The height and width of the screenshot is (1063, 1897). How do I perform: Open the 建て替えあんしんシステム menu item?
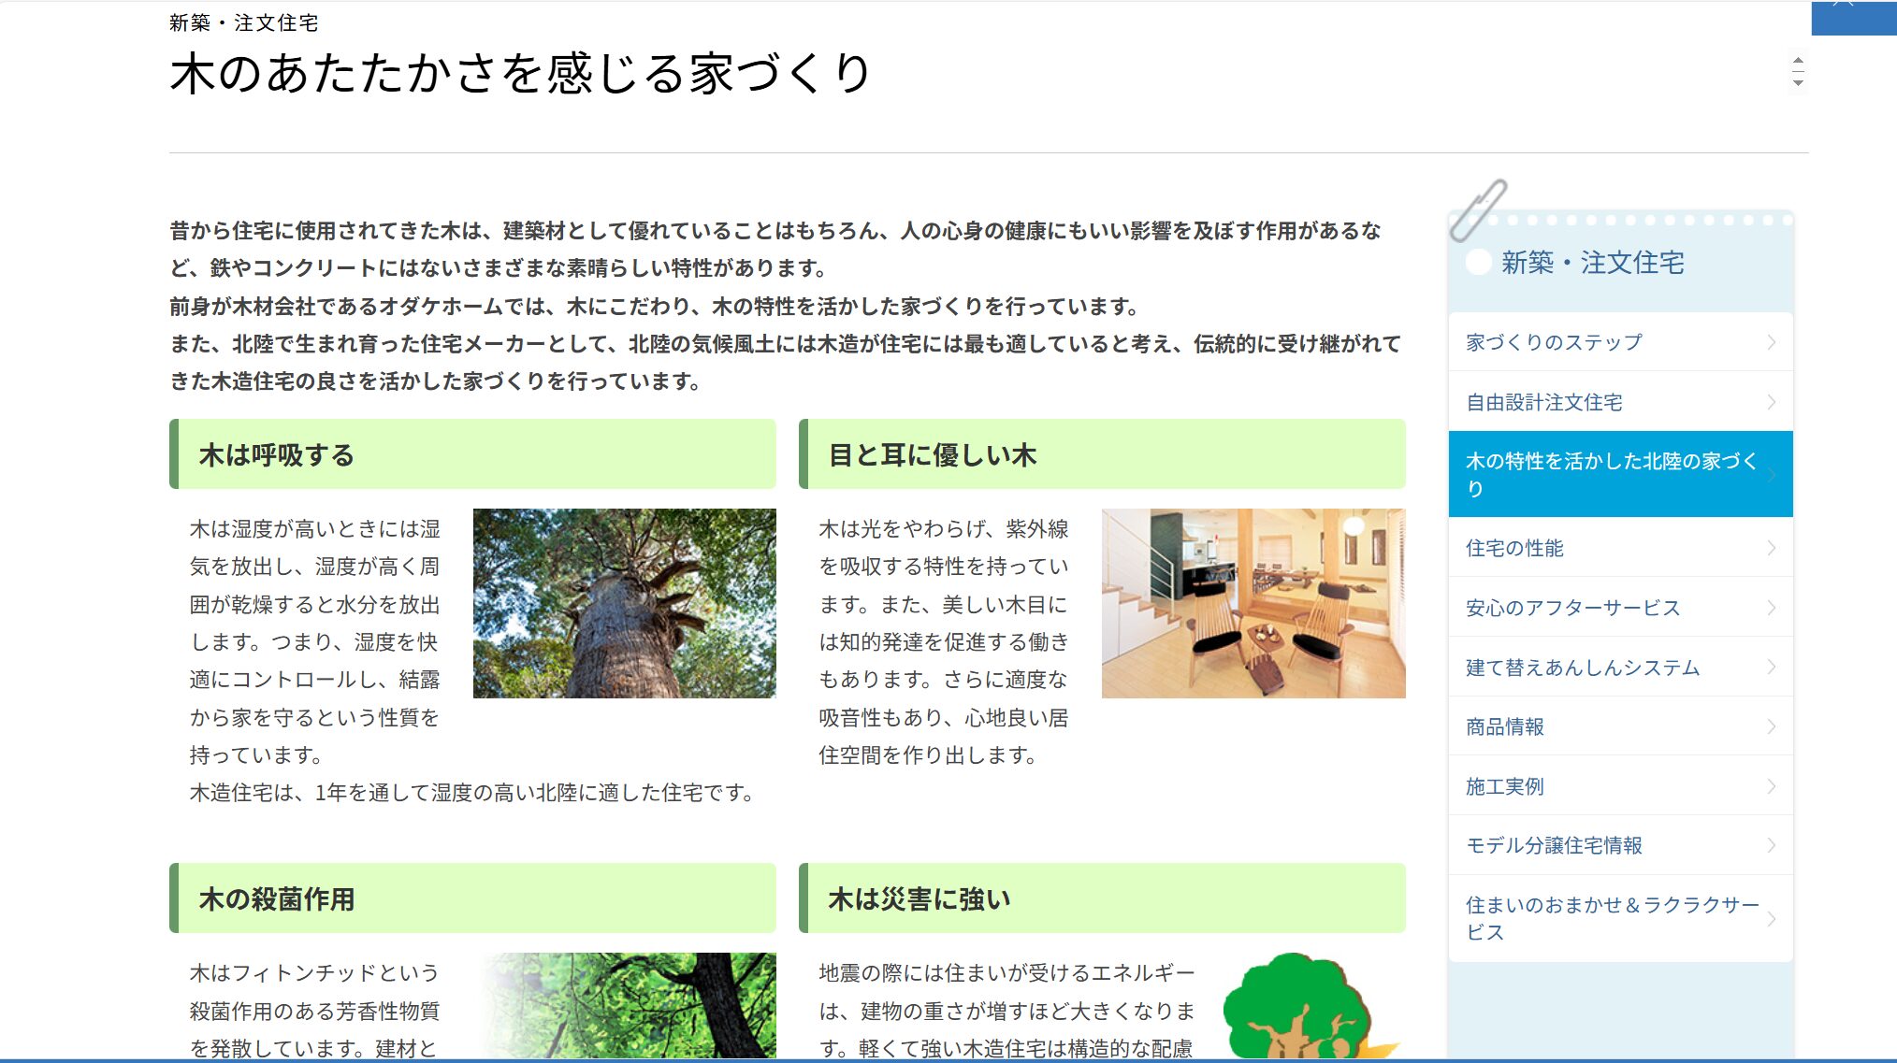point(1582,668)
